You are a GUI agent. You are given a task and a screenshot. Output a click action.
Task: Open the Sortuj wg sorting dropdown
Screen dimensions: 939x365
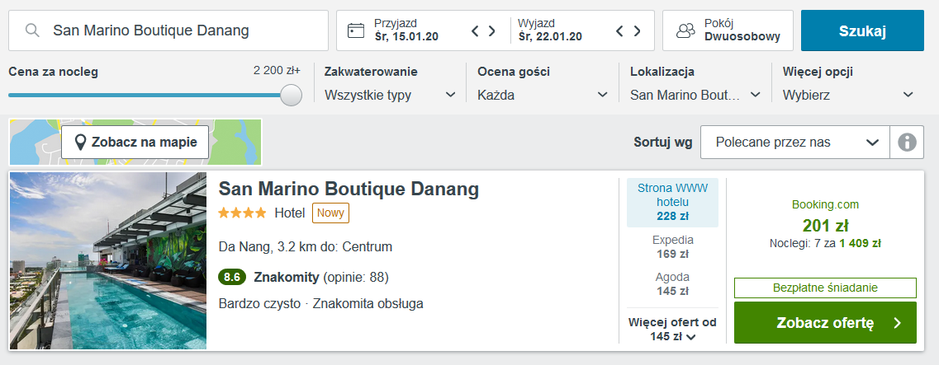pyautogui.click(x=795, y=143)
